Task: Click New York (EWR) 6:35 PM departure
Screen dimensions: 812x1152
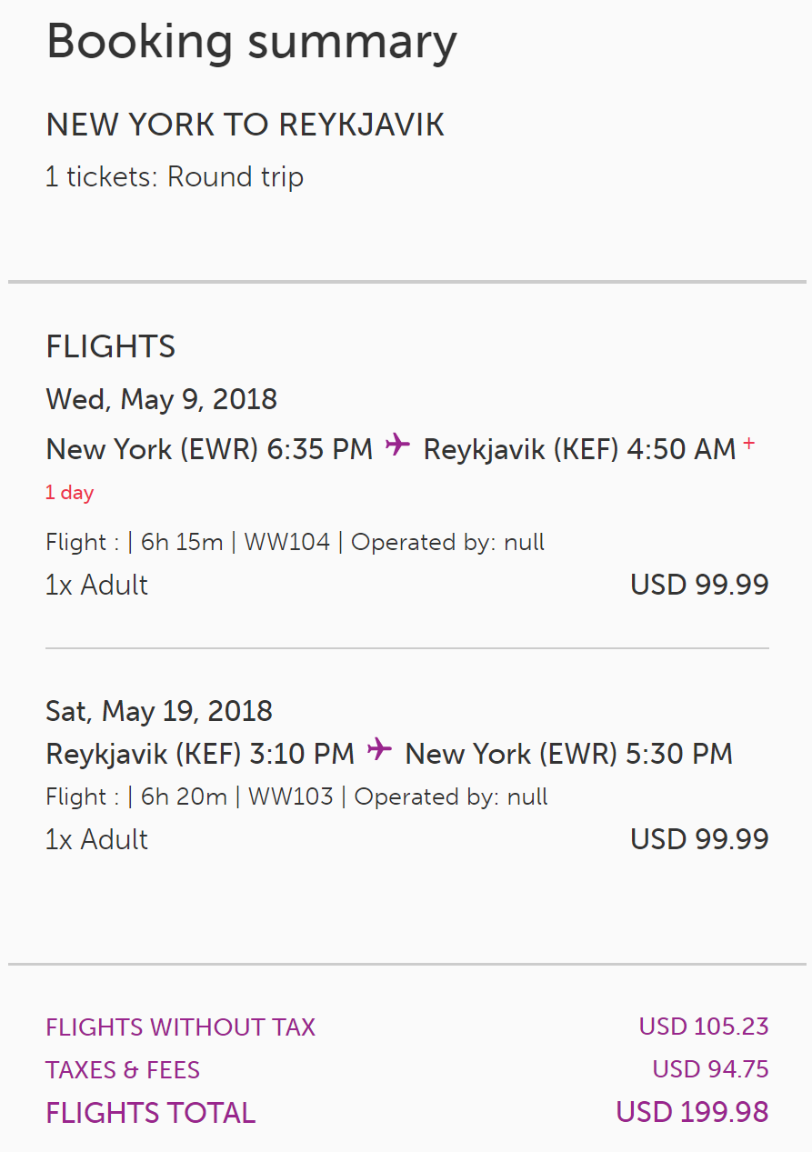Action: 209,449
